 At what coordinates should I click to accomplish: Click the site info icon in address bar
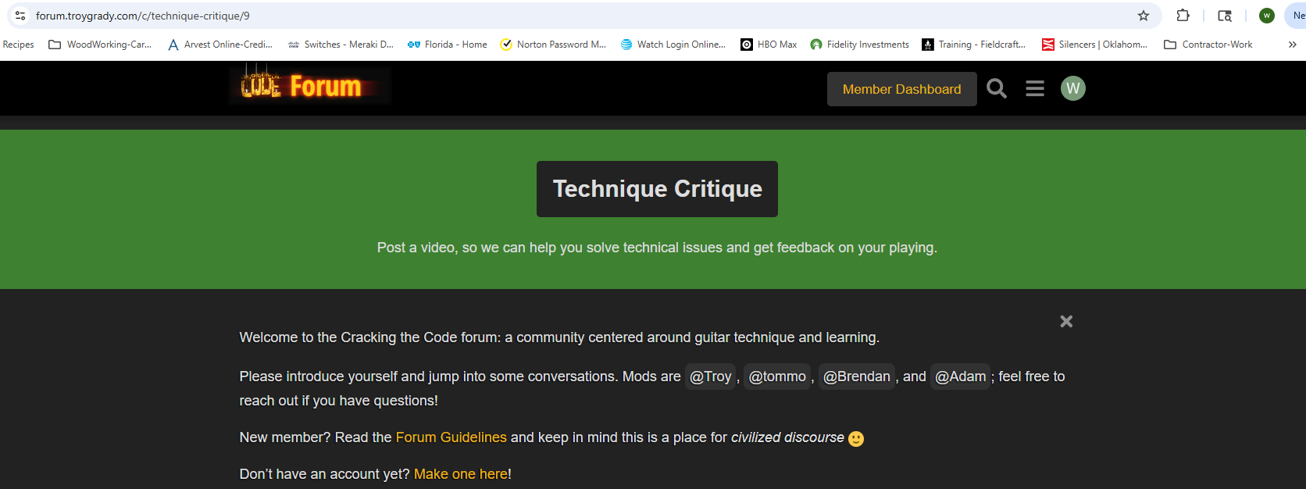click(x=20, y=16)
